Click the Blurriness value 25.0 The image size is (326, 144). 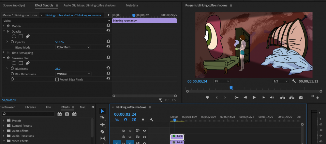pyautogui.click(x=58, y=68)
